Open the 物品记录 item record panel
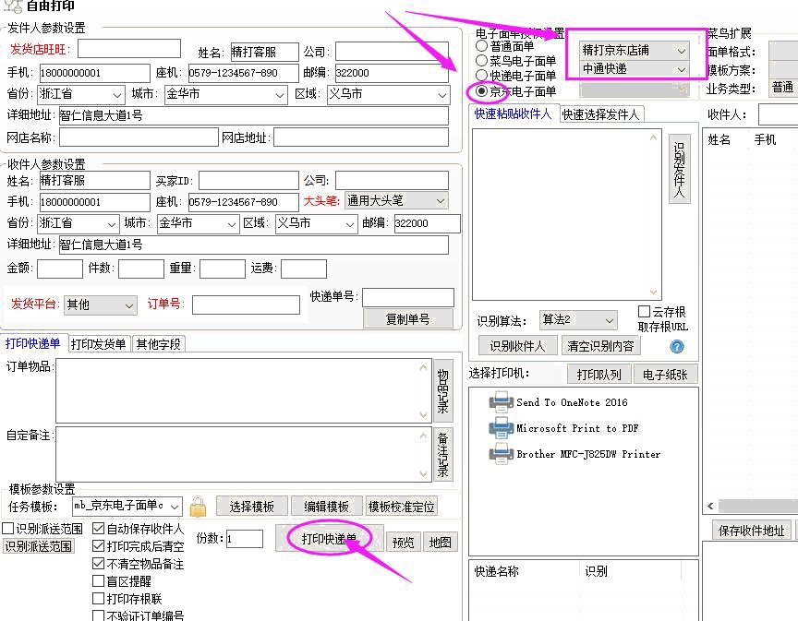This screenshot has width=798, height=621. (442, 389)
